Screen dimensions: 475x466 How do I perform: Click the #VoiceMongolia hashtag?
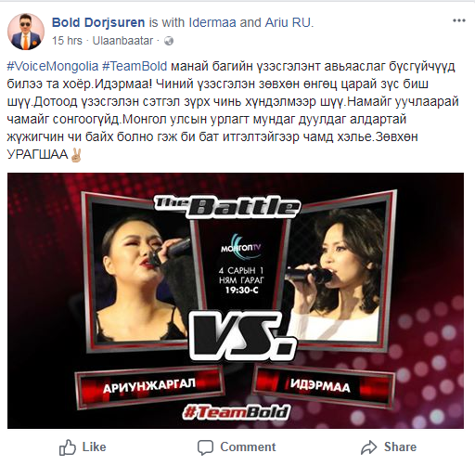pos(53,67)
